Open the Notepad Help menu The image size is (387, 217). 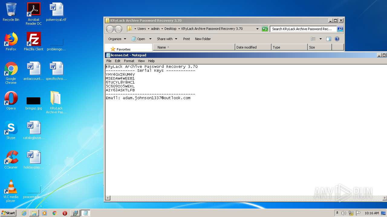pyautogui.click(x=151, y=61)
